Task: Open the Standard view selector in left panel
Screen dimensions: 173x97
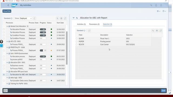Action: [x=8, y=18]
